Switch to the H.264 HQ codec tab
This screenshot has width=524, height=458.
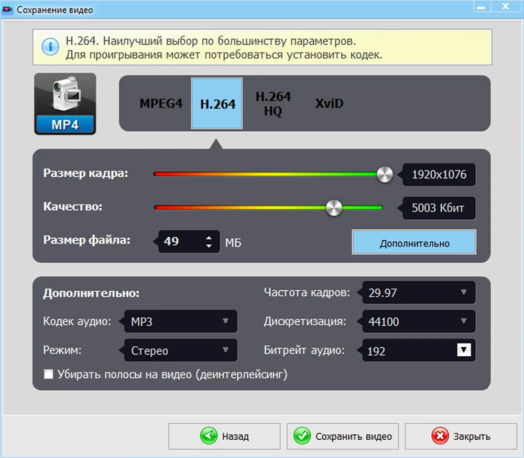pyautogui.click(x=273, y=103)
